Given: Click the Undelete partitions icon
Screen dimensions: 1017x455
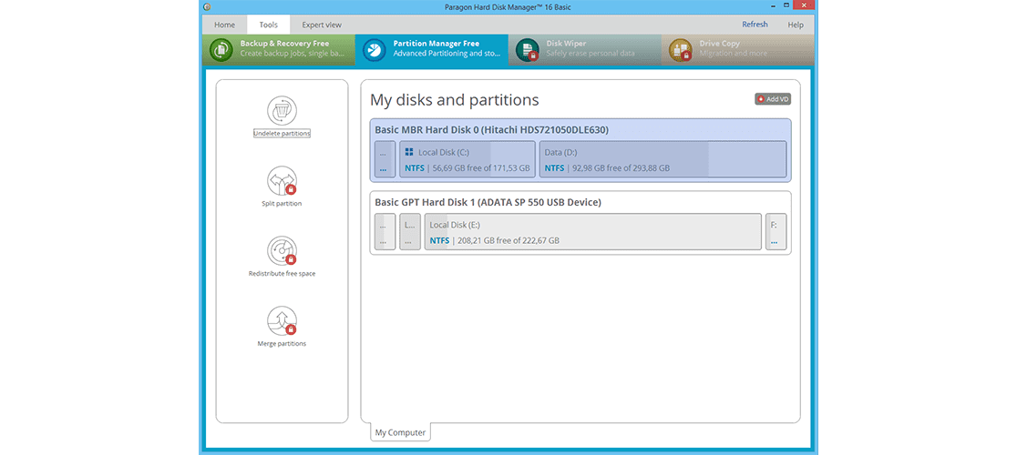Looking at the screenshot, I should [x=282, y=111].
